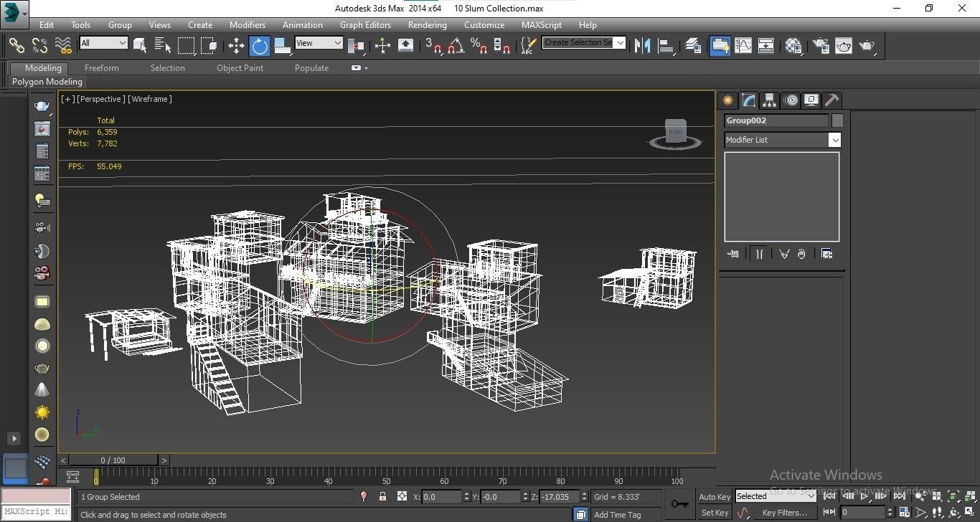Open Key Filters dialog

point(785,513)
